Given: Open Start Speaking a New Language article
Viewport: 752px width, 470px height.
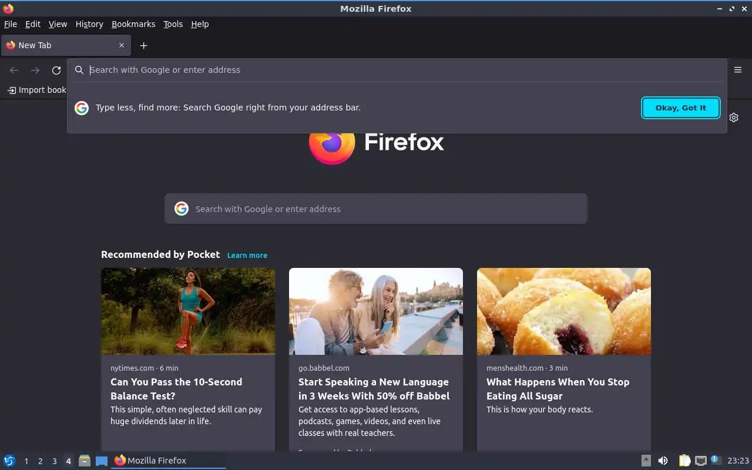Looking at the screenshot, I should (x=374, y=389).
